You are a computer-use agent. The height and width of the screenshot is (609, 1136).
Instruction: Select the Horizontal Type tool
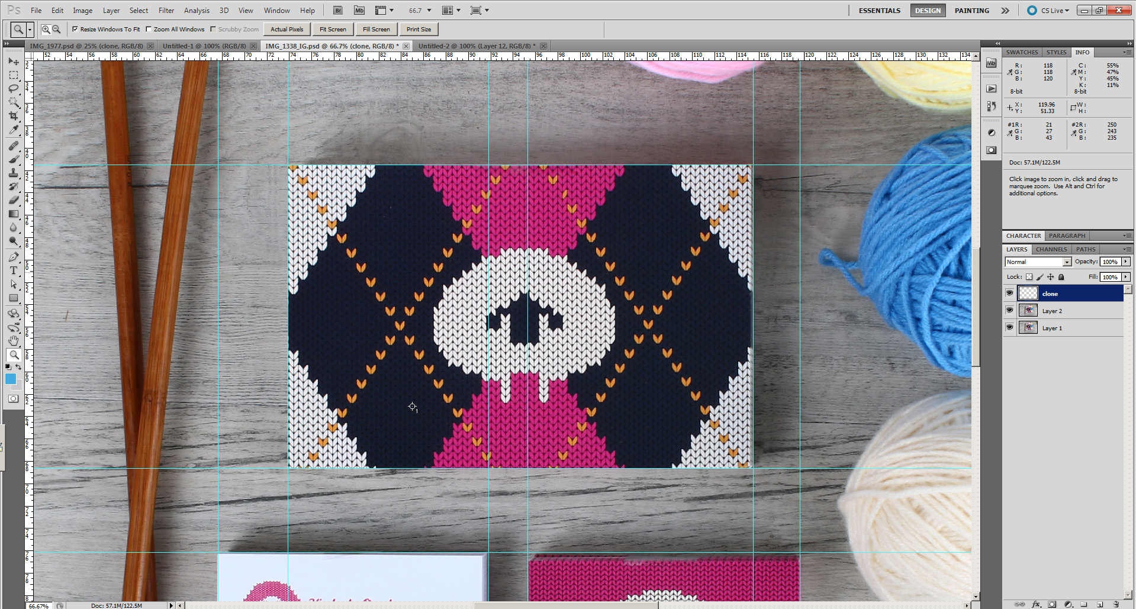point(14,270)
